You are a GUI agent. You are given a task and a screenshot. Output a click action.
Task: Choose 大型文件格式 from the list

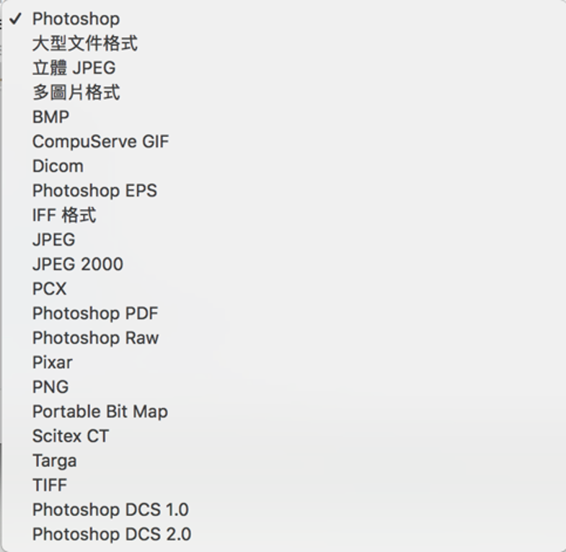(284, 43)
